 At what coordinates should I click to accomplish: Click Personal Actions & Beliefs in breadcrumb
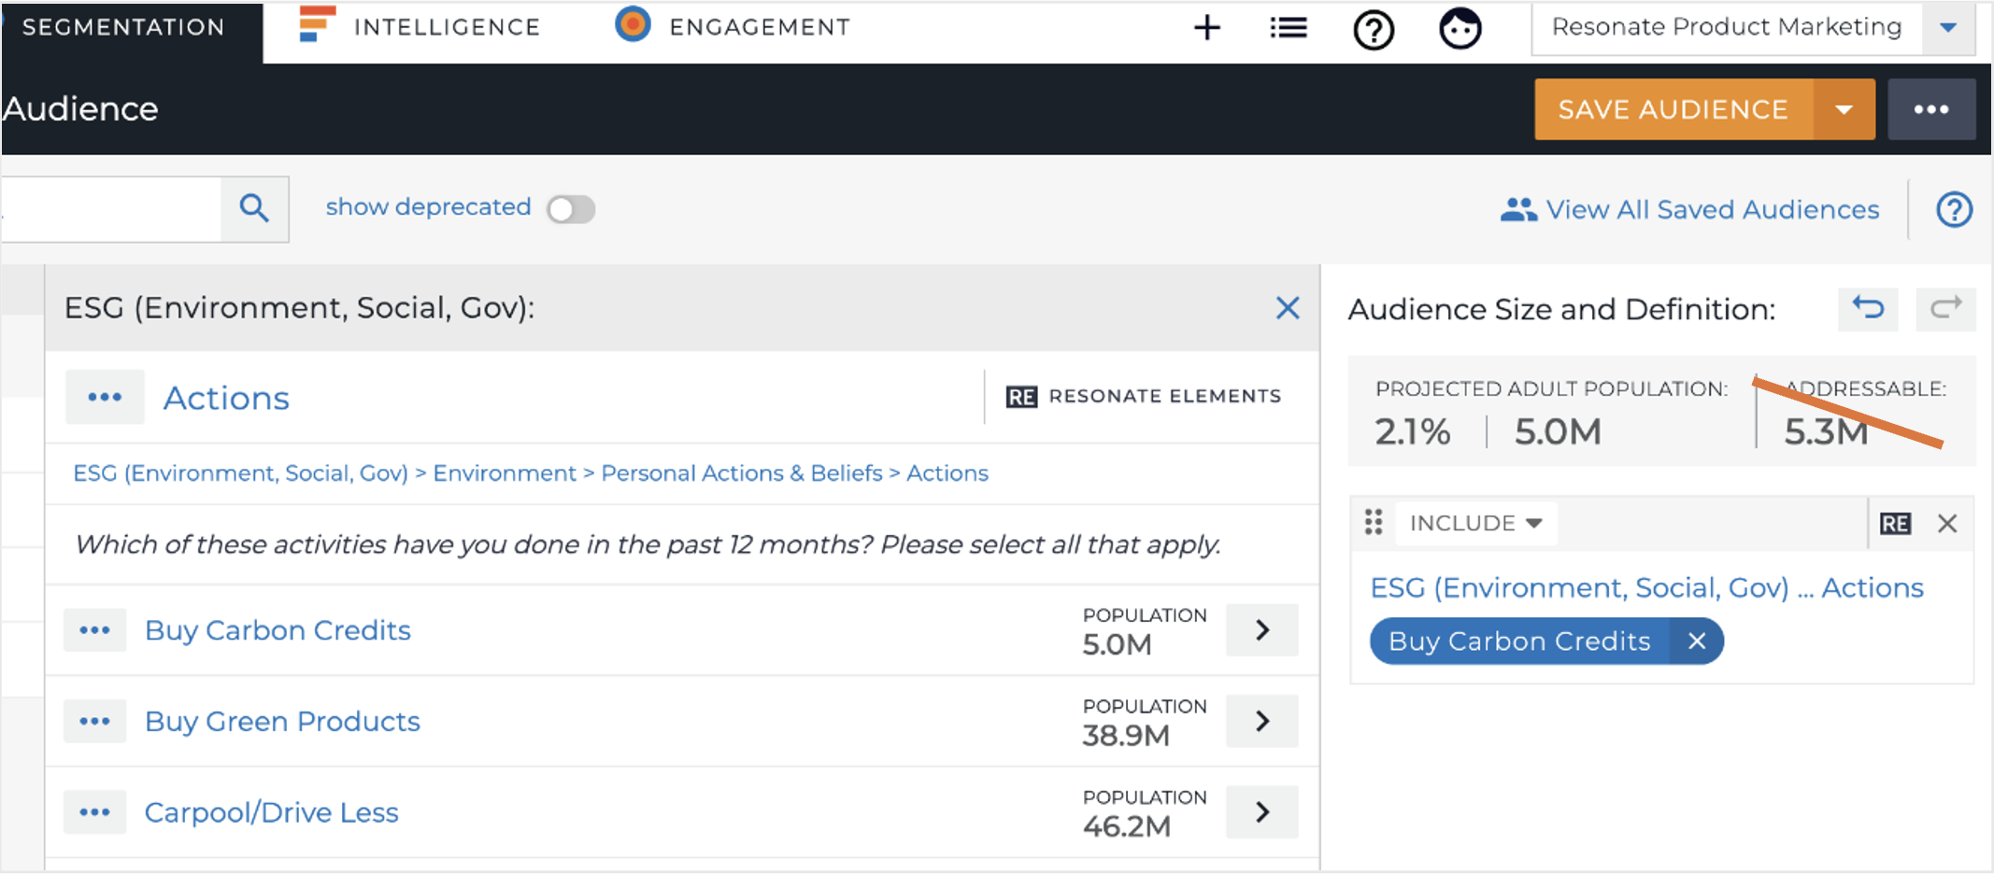click(x=742, y=474)
